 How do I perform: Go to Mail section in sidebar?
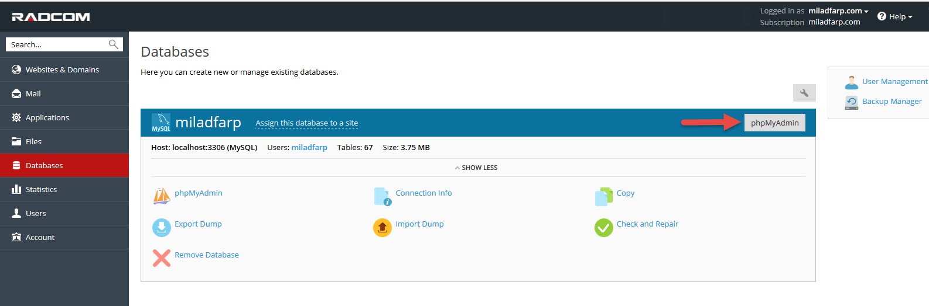click(x=33, y=93)
